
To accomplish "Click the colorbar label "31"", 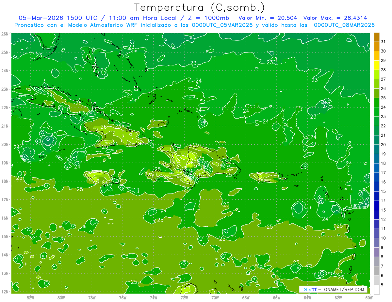I will click(383, 42).
